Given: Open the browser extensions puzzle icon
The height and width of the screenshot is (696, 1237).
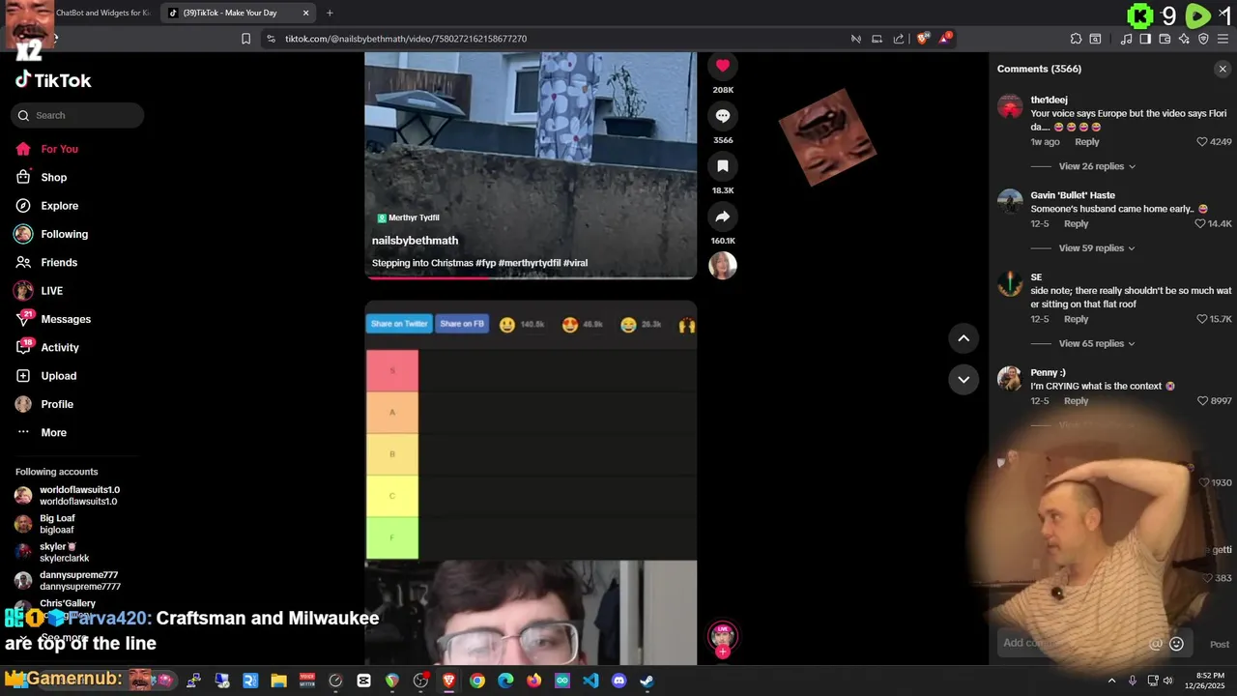Looking at the screenshot, I should coord(1076,39).
